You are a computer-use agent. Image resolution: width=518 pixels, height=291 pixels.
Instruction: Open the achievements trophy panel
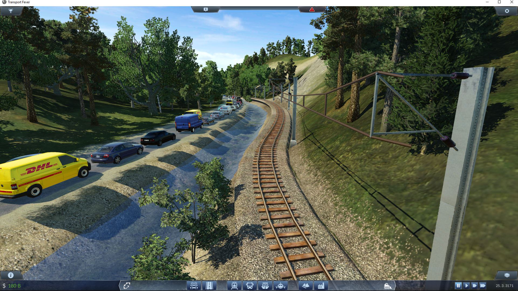(x=11, y=11)
